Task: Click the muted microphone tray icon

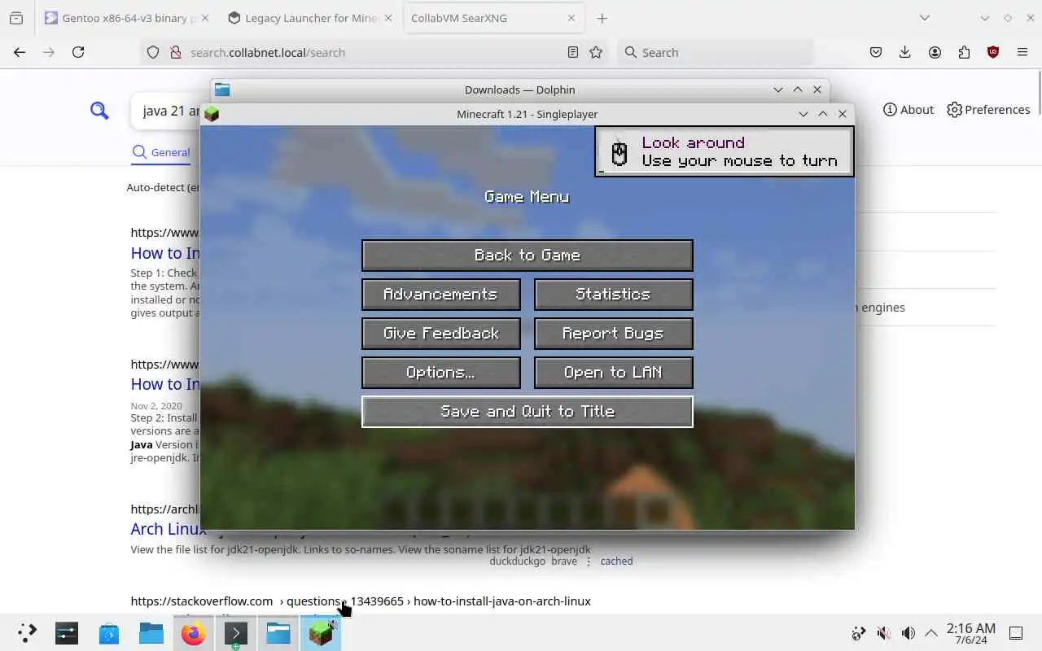Action: pos(883,633)
